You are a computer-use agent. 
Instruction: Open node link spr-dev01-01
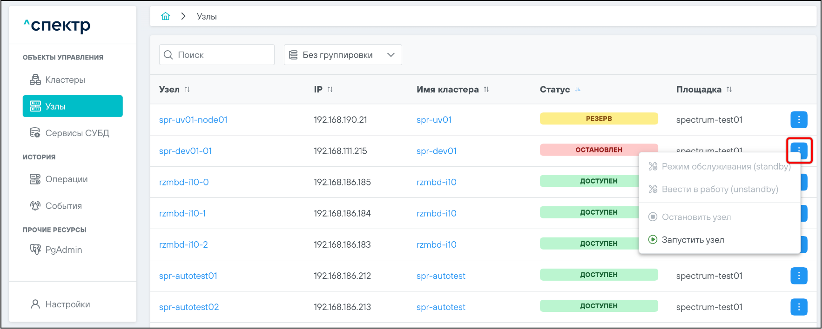click(185, 151)
